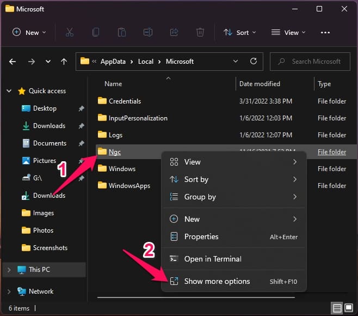The image size is (358, 316).
Task: Select Show more options in context menu
Action: click(217, 281)
